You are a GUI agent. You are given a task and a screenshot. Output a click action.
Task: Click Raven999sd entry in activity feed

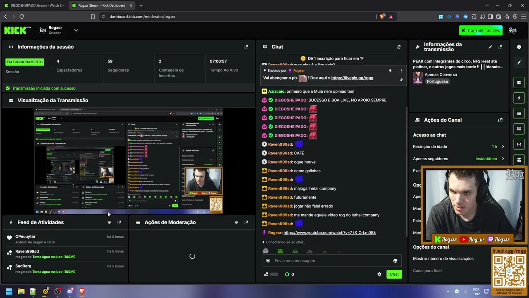tap(27, 251)
